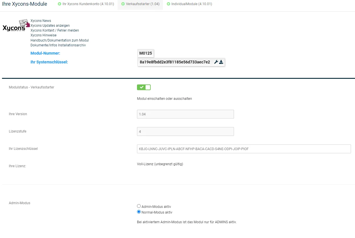The image size is (355, 238).
Task: Click the Voll-Lizenz (unbegrenzt gültig) text
Action: coord(160,164)
